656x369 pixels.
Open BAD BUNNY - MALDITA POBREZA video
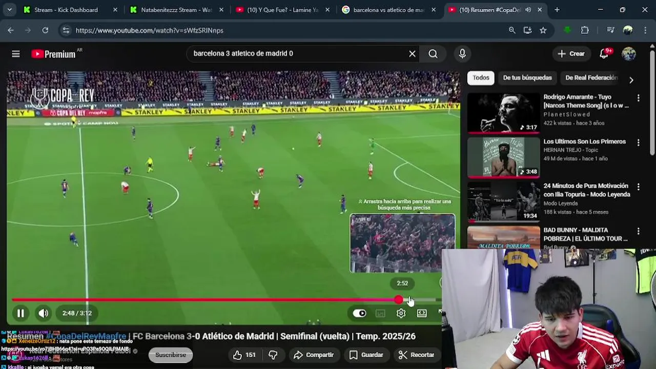pyautogui.click(x=585, y=234)
